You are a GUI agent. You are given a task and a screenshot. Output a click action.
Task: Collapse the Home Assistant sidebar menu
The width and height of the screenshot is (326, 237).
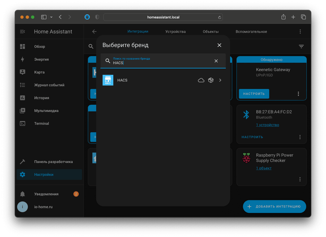[23, 32]
